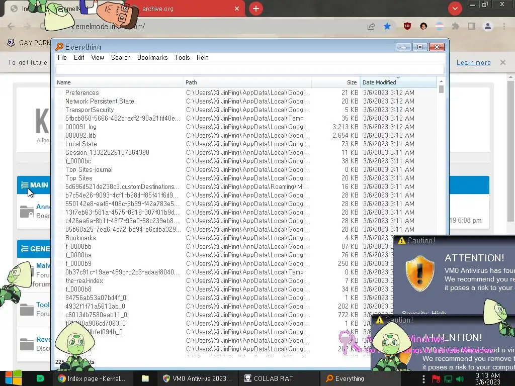Screen dimensions: 515x386
Task: Open Chrome tab search dropdown arrow
Action: (455, 9)
